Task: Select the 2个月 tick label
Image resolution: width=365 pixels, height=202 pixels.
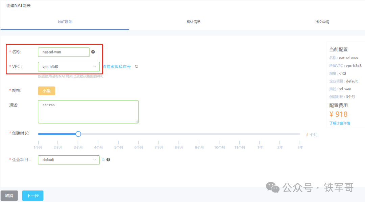Action: pos(58,148)
